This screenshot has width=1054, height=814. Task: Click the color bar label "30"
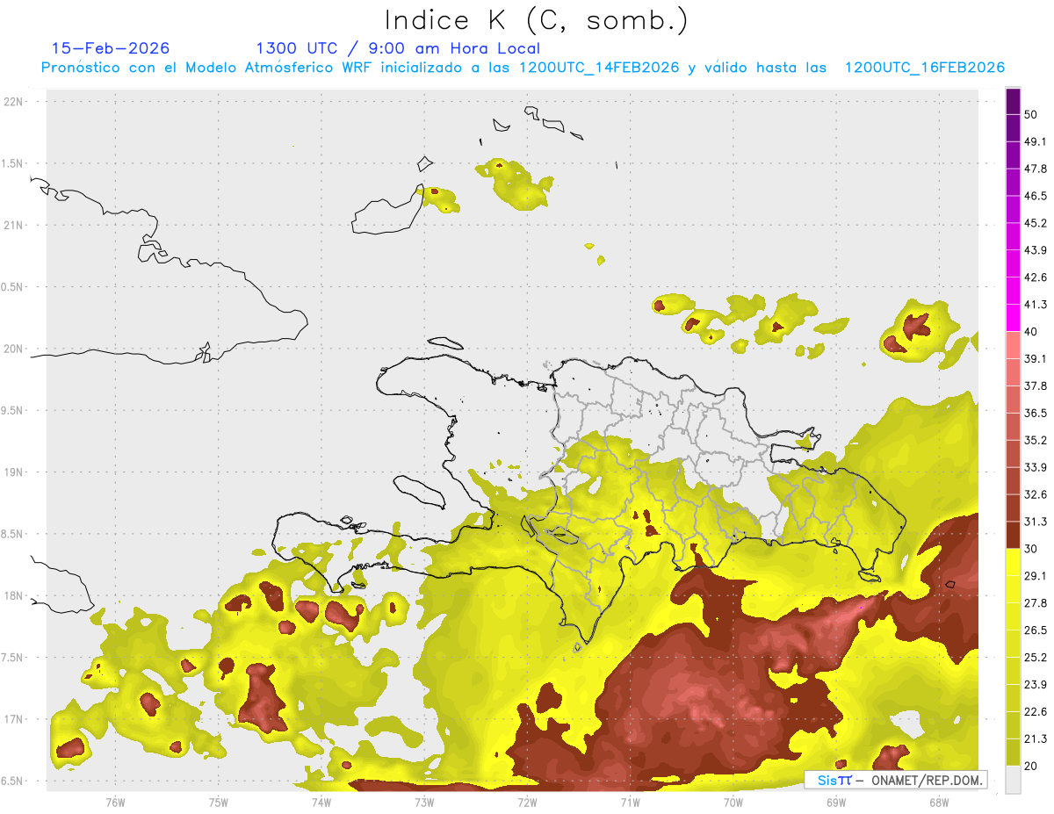pyautogui.click(x=1031, y=549)
